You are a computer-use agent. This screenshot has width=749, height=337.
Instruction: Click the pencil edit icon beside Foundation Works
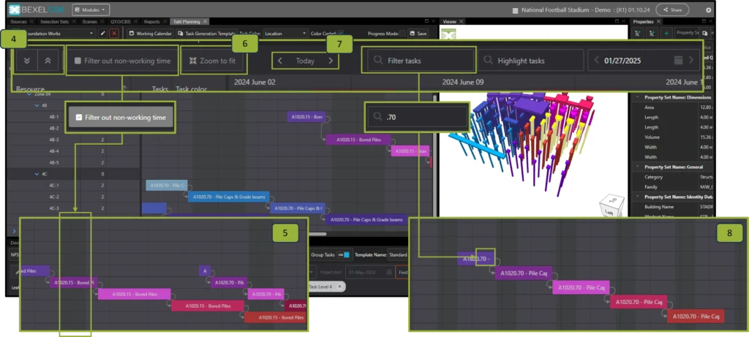point(102,34)
